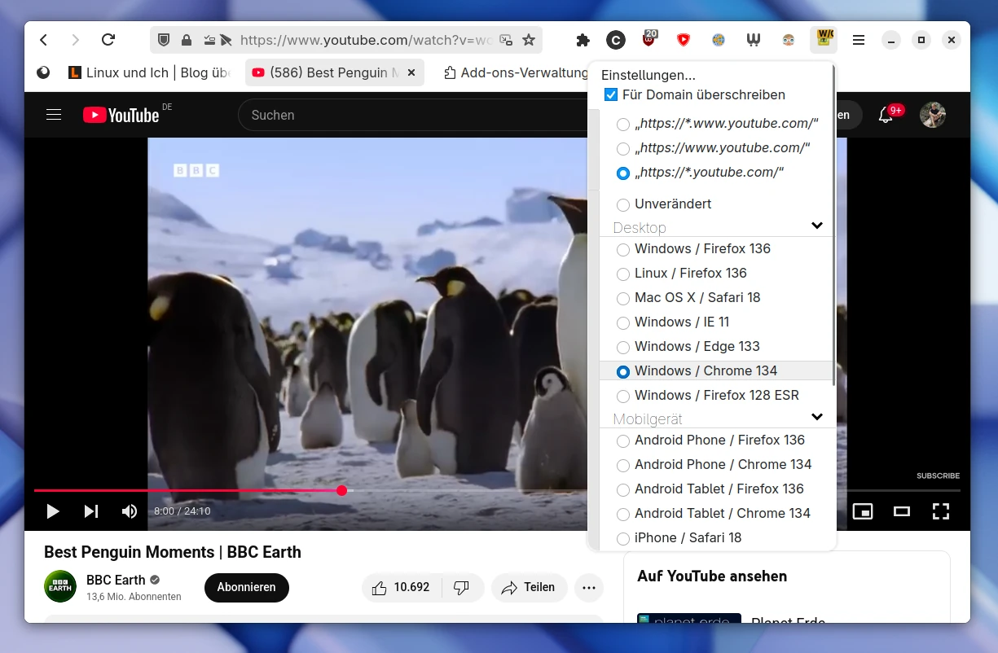The image size is (998, 653).
Task: Click the red video progress scrubber
Action: click(x=341, y=490)
